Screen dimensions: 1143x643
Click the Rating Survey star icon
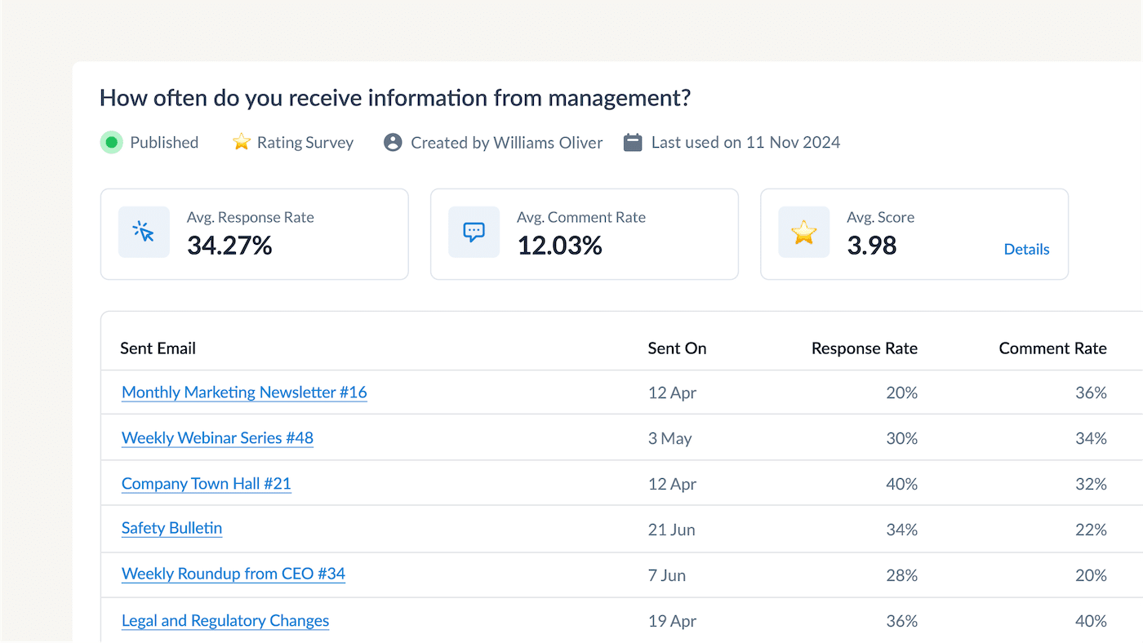(x=241, y=143)
